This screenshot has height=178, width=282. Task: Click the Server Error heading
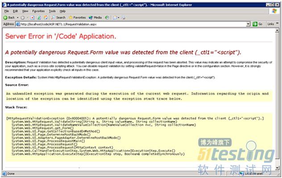(61, 36)
